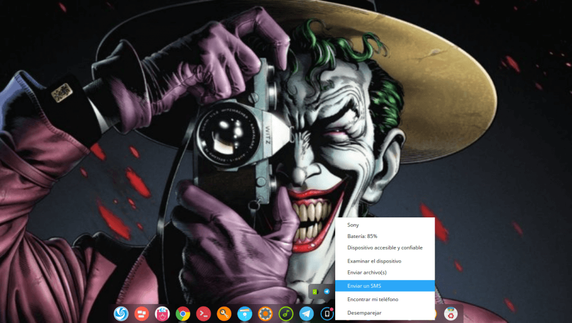
Task: Open the trash in the dock
Action: click(451, 314)
